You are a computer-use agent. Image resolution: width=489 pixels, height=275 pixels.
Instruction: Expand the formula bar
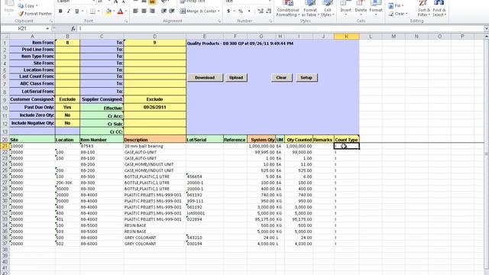[x=486, y=28]
